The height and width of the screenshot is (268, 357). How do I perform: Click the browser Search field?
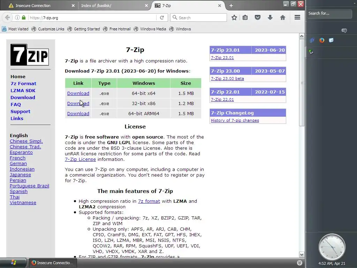point(198,17)
